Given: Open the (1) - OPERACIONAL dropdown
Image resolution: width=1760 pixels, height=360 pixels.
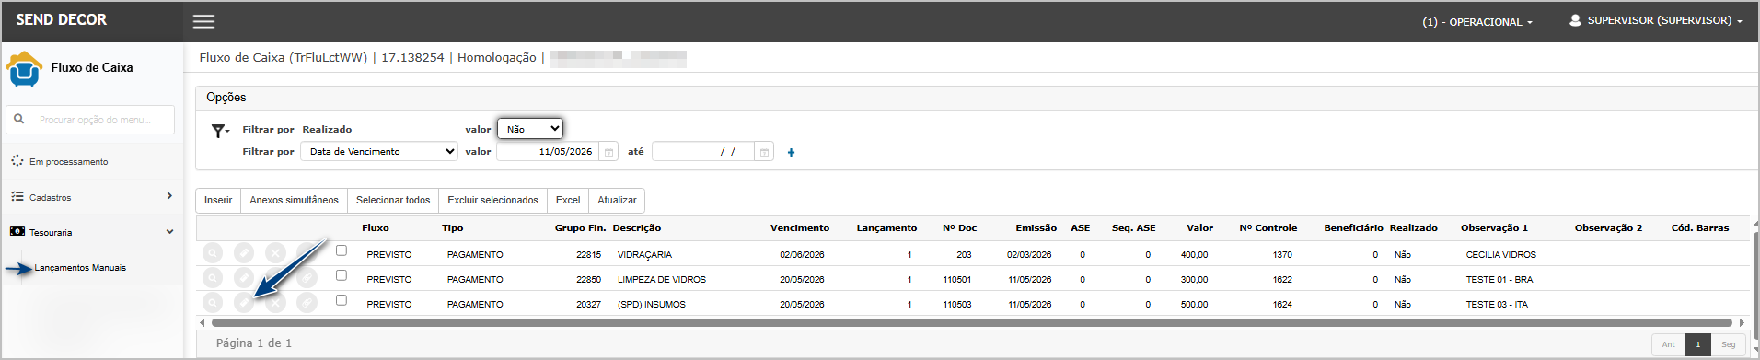Looking at the screenshot, I should pos(1477,22).
